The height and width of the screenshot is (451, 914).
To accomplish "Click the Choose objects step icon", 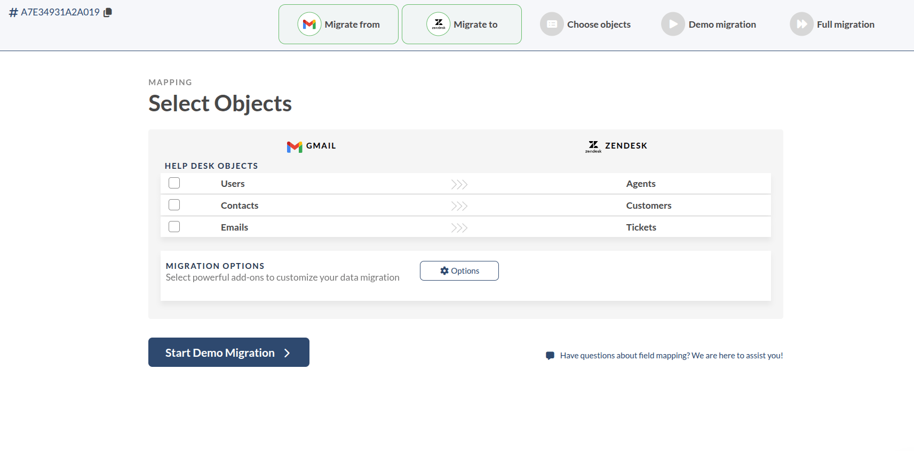I will (552, 24).
